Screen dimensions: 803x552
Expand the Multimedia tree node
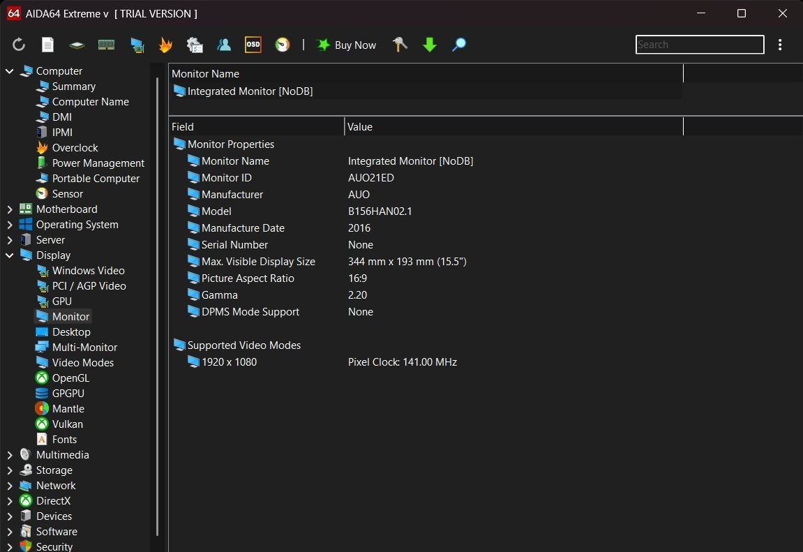pyautogui.click(x=9, y=455)
